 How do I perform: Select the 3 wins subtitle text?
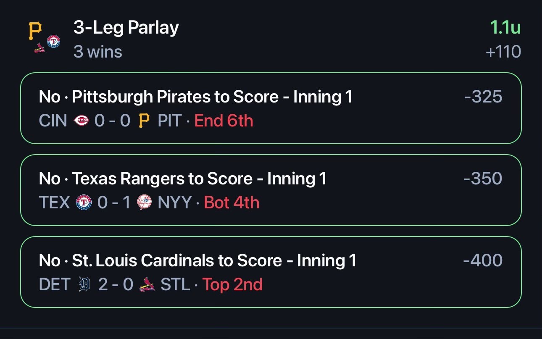(x=98, y=52)
